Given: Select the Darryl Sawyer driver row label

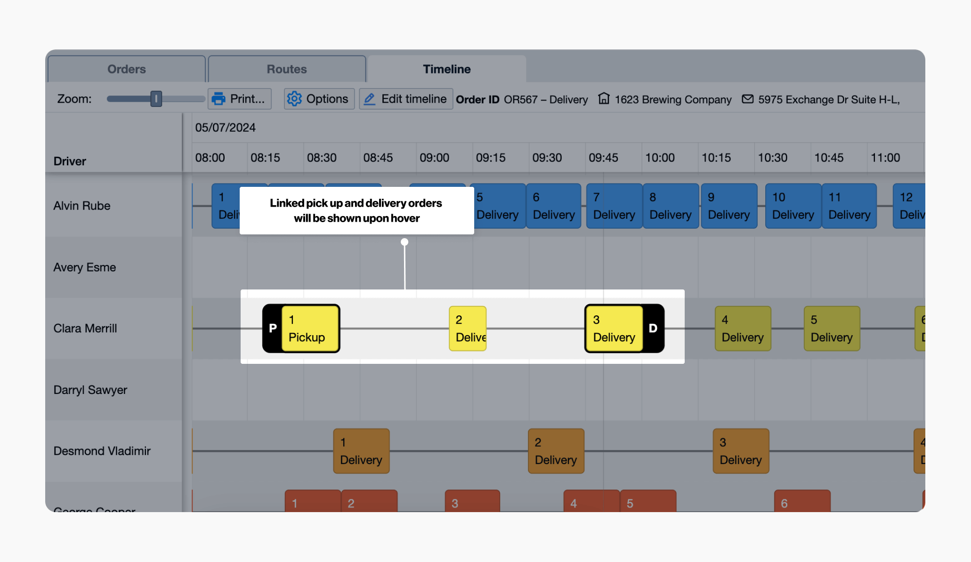Looking at the screenshot, I should coord(90,390).
